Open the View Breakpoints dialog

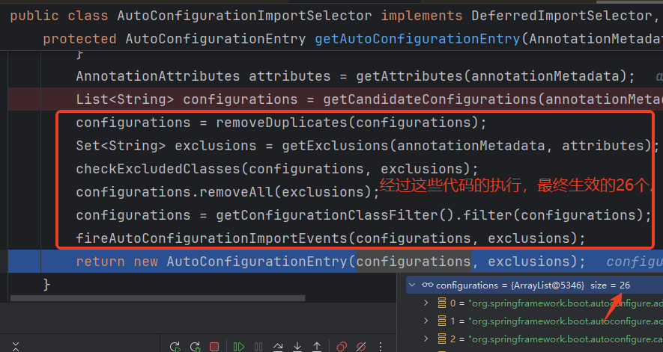point(342,346)
